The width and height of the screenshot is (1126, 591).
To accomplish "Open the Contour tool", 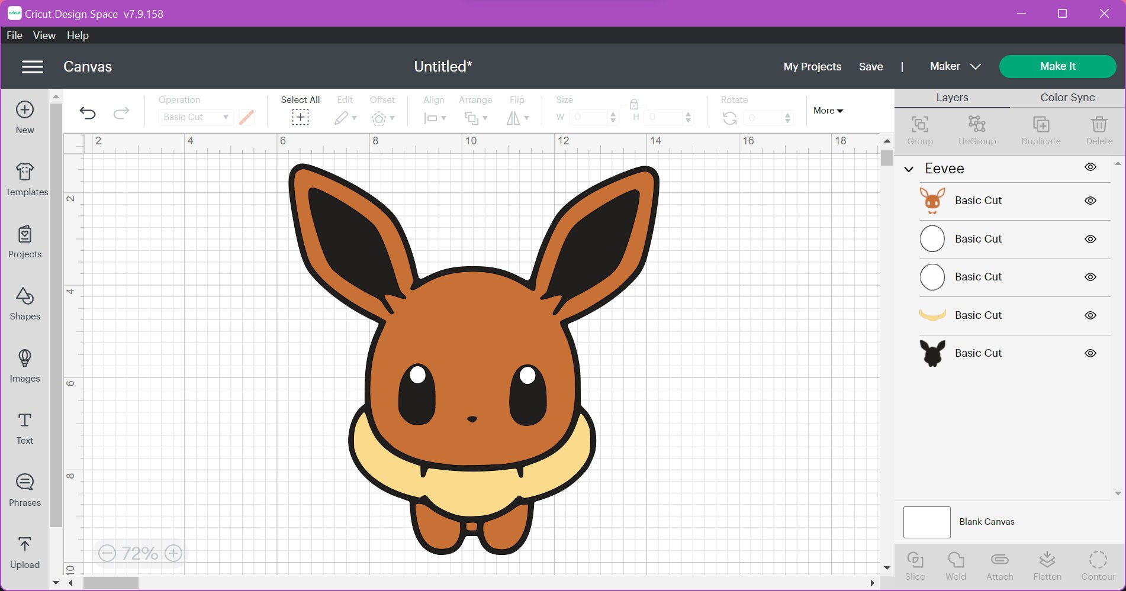I will click(x=1099, y=565).
